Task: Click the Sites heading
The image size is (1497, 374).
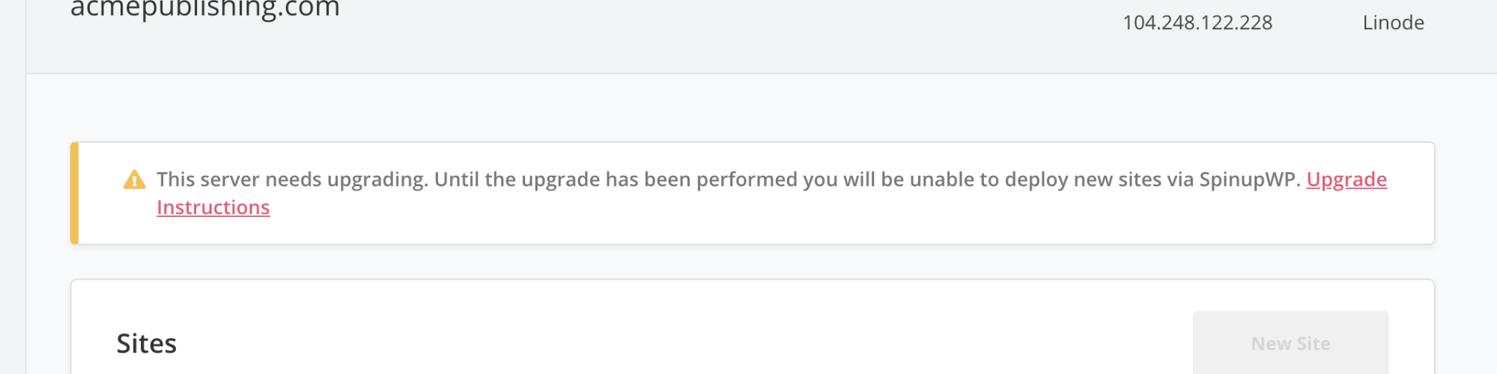Action: click(x=147, y=343)
